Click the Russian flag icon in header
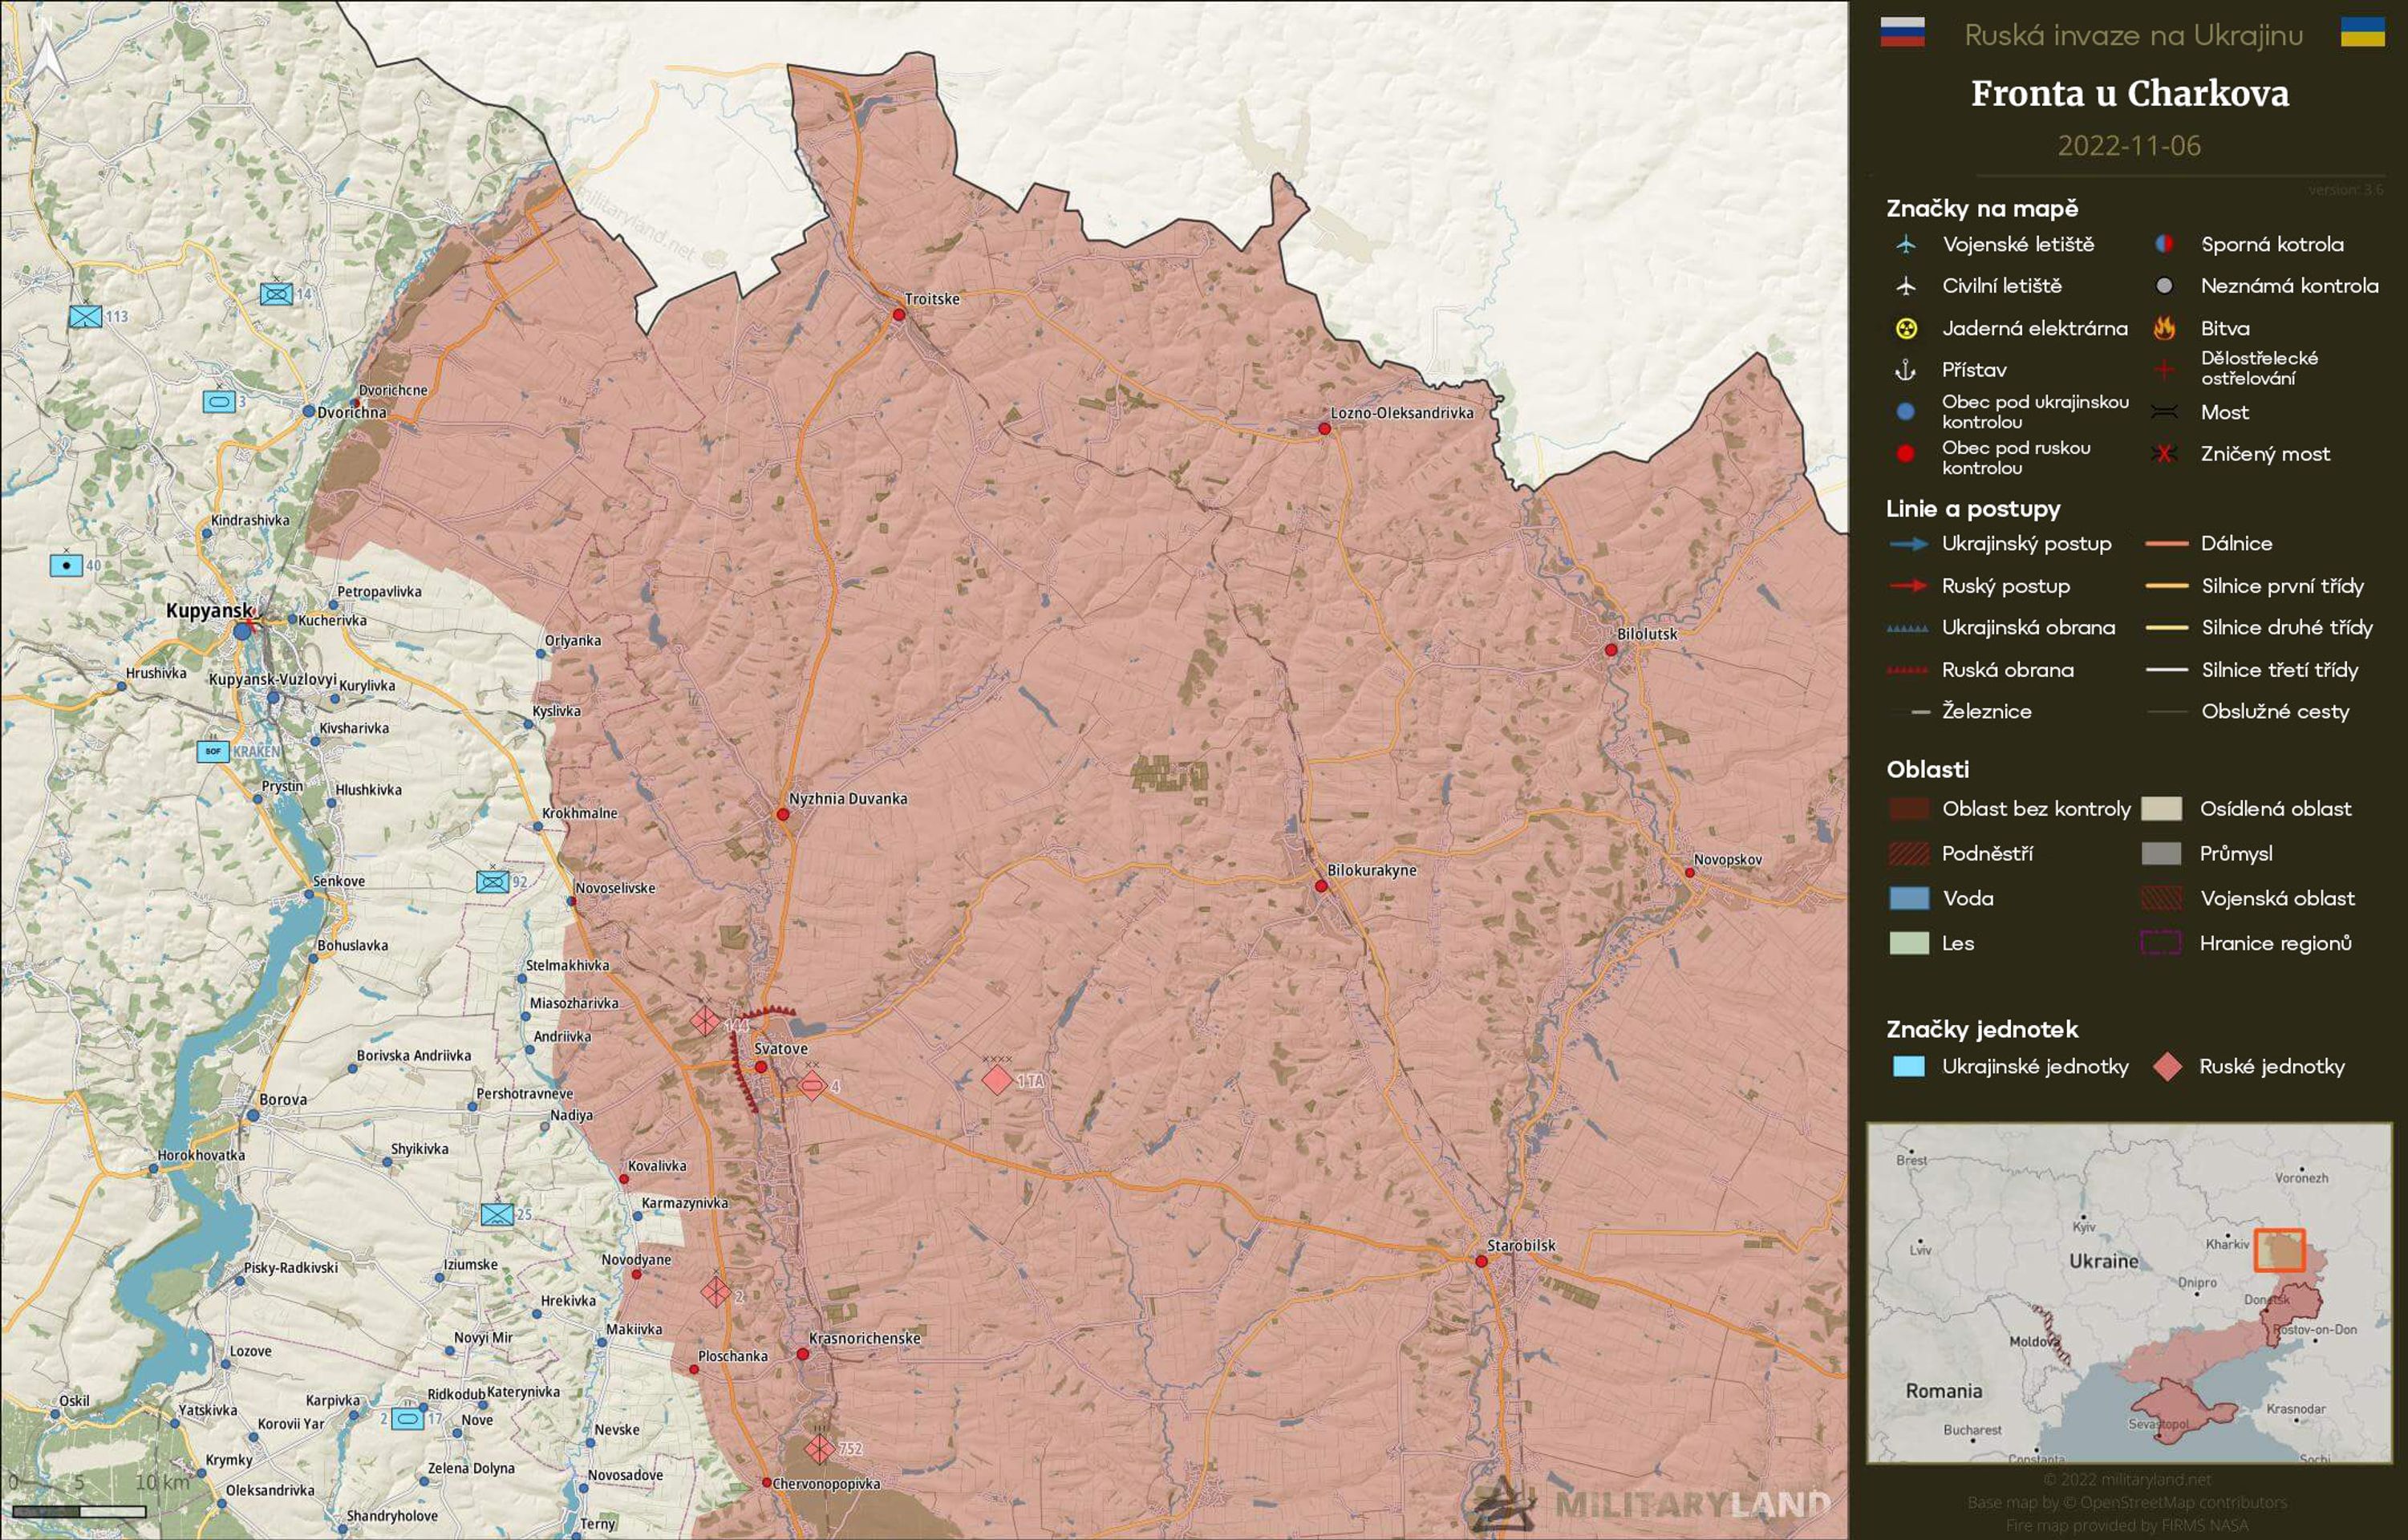 pos(1902,32)
